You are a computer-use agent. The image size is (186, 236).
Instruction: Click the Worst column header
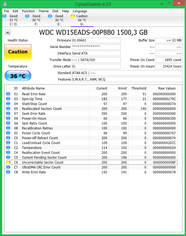(119, 88)
